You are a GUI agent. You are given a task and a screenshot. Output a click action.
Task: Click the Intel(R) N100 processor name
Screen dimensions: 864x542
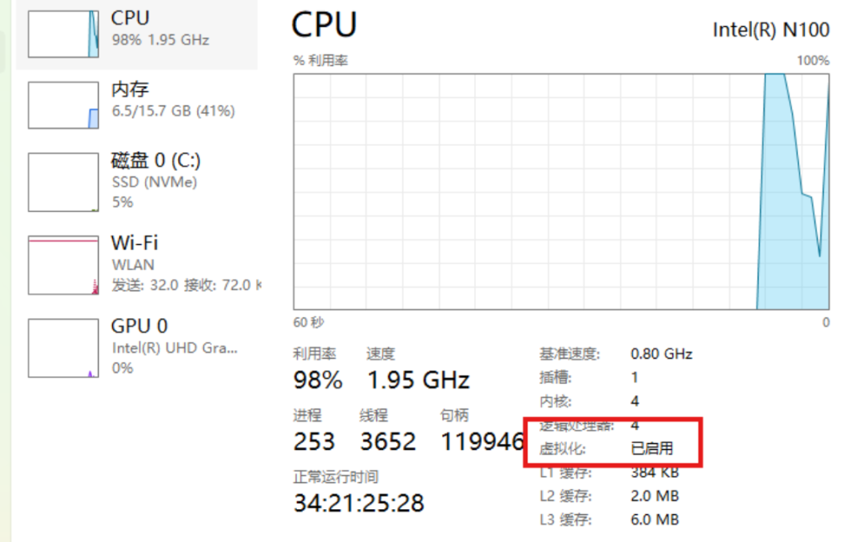tap(770, 30)
